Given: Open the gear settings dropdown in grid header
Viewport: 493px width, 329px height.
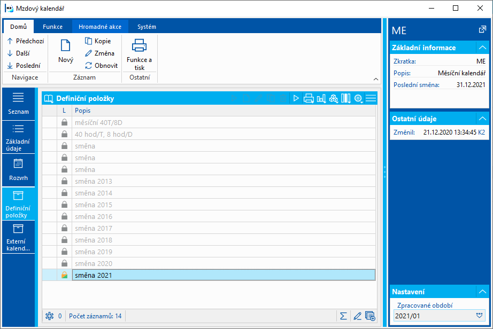Looking at the screenshot, I should coord(358,98).
